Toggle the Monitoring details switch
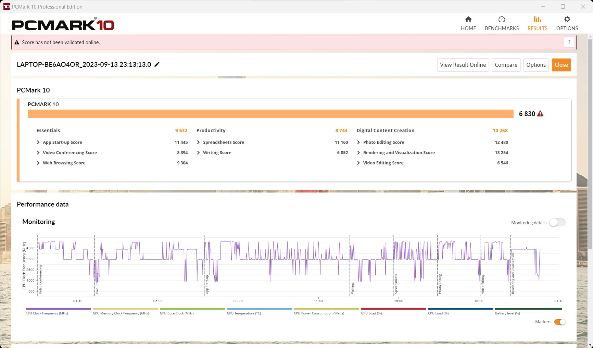Screen dimensions: 593x348 click(x=557, y=223)
